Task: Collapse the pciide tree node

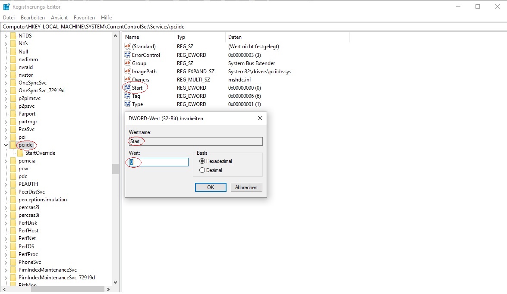Action: click(6, 145)
